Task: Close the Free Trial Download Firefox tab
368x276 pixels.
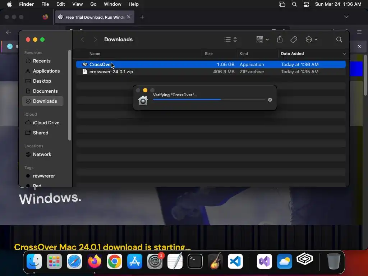Action: click(129, 17)
